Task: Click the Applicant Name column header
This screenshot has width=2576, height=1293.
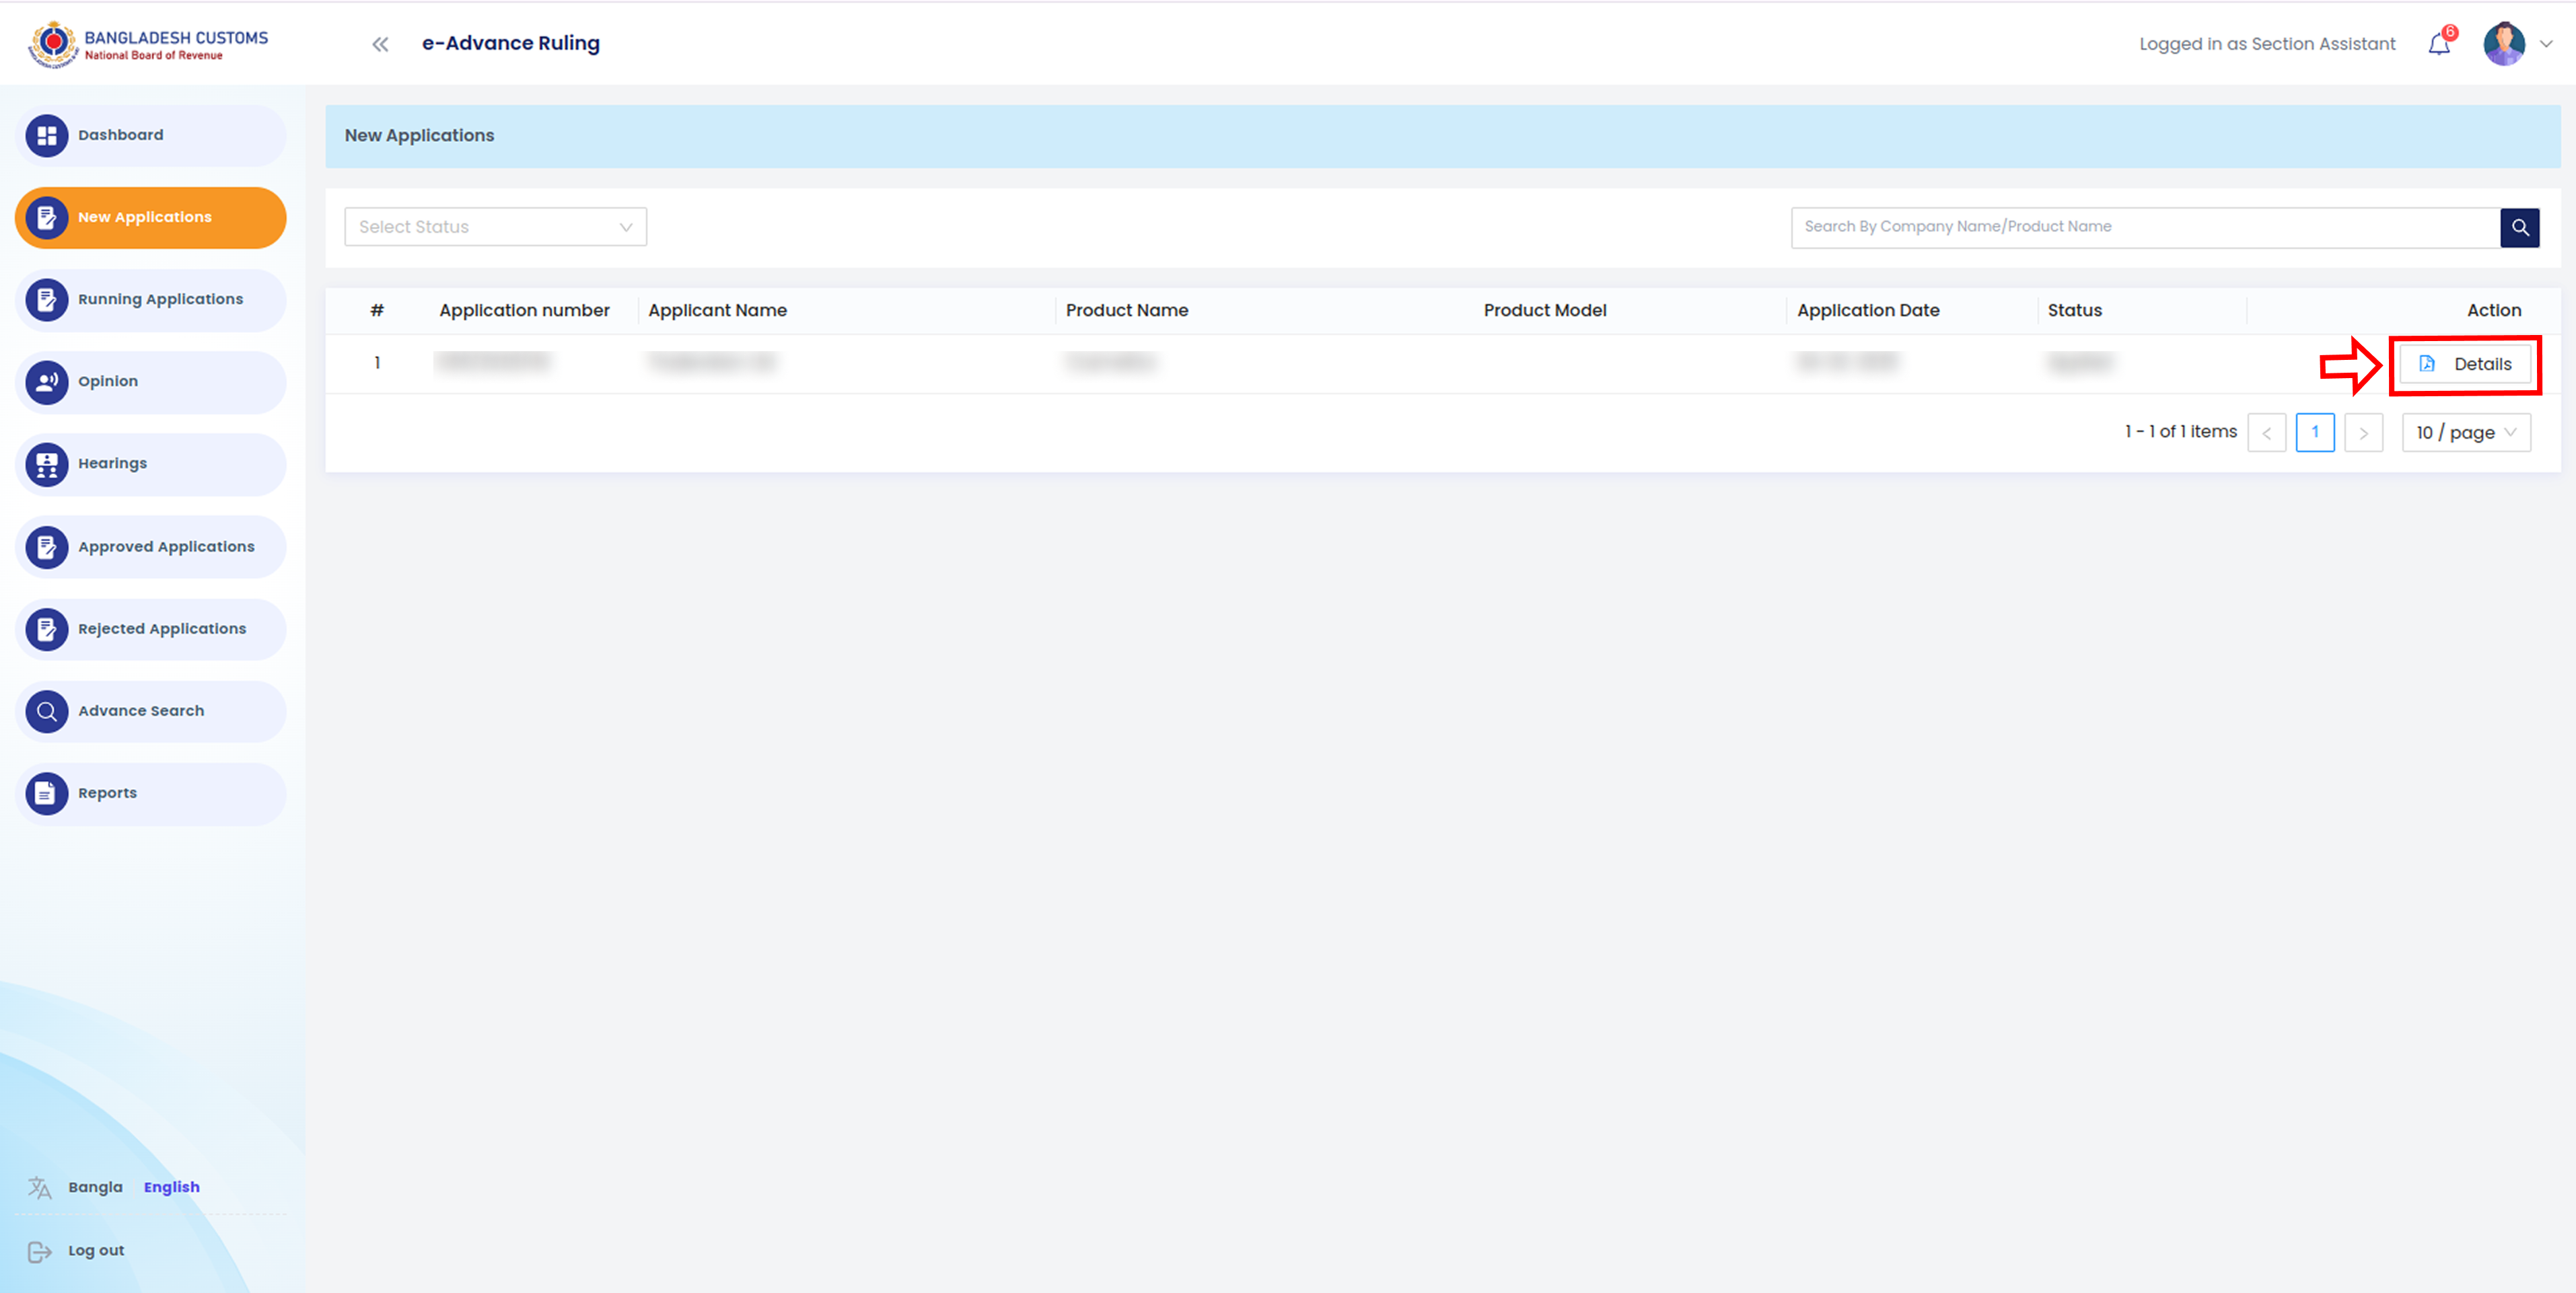Action: point(717,311)
